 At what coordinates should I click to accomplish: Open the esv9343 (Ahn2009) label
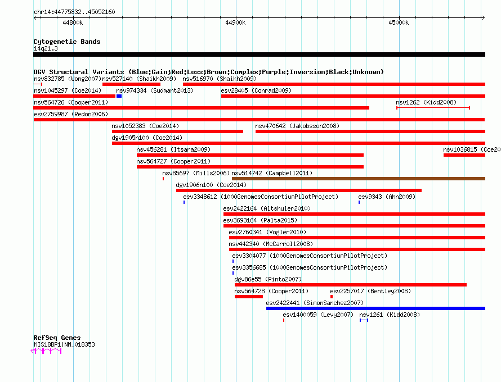click(387, 197)
